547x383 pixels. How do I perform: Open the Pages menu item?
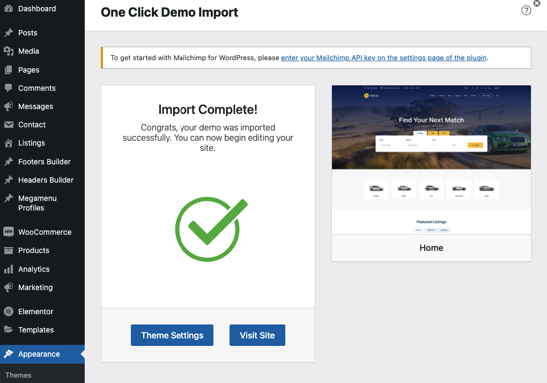coord(29,70)
